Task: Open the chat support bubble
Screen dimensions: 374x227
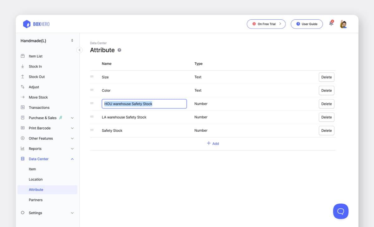Action: pos(341,211)
